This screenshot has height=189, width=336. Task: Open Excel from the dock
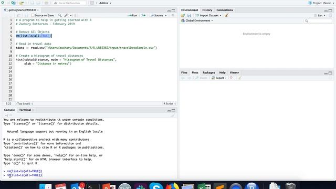click(204, 186)
